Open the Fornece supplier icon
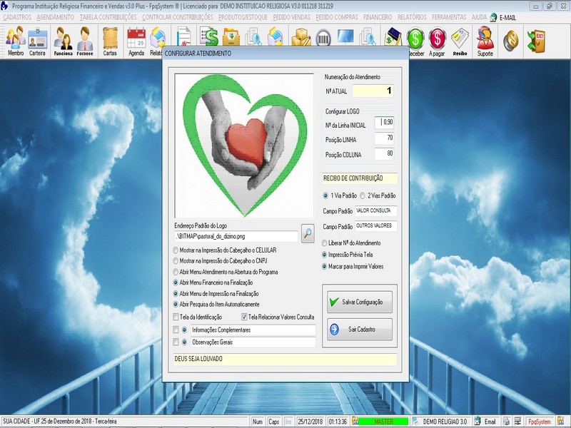The height and width of the screenshot is (428, 571). tap(85, 41)
